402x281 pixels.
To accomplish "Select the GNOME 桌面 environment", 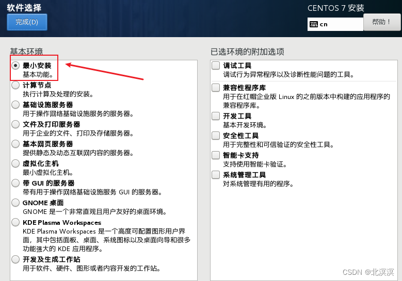I will click(x=15, y=203).
